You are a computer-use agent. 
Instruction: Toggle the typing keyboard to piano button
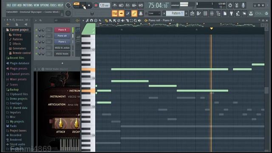pos(115,13)
